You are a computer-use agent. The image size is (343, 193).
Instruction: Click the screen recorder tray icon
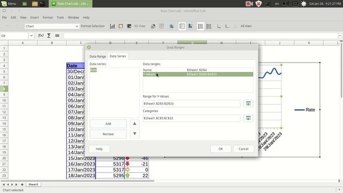[249, 4]
